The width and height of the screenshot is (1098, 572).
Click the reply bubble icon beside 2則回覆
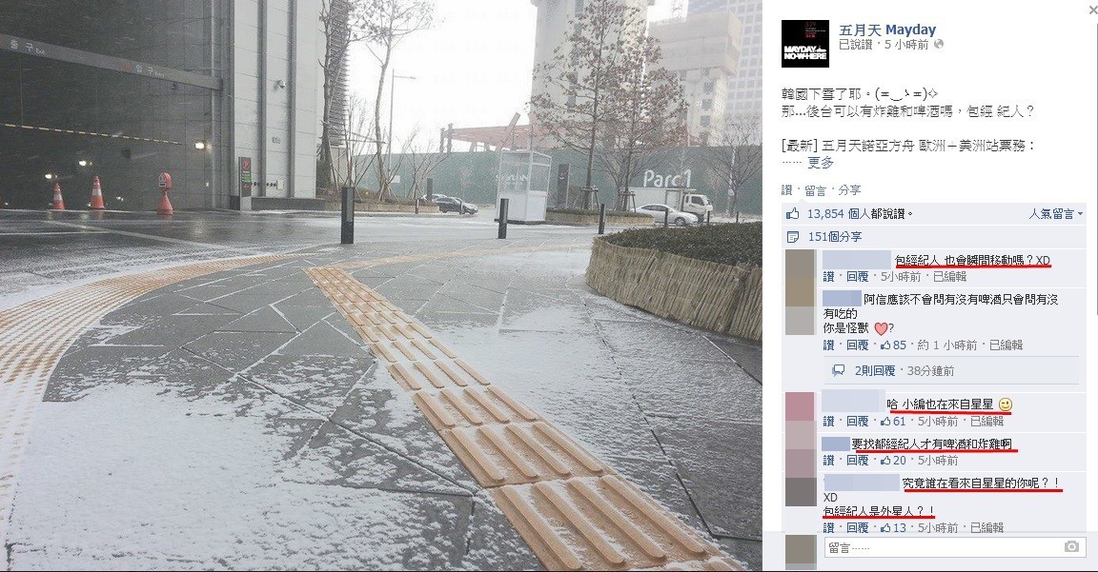coord(838,370)
